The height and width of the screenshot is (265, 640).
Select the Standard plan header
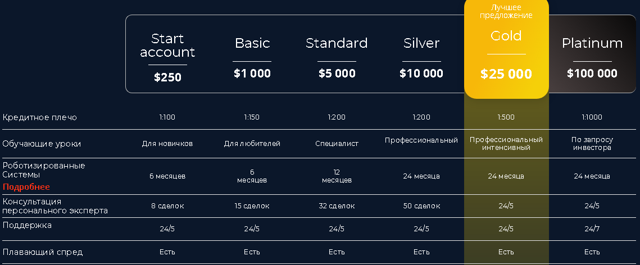[x=337, y=43]
